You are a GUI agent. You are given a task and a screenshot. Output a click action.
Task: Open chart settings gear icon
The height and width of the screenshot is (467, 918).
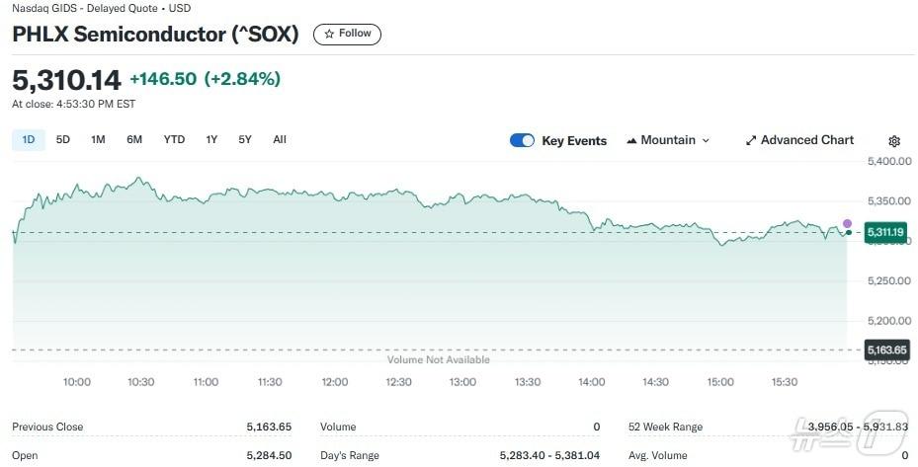tap(894, 141)
